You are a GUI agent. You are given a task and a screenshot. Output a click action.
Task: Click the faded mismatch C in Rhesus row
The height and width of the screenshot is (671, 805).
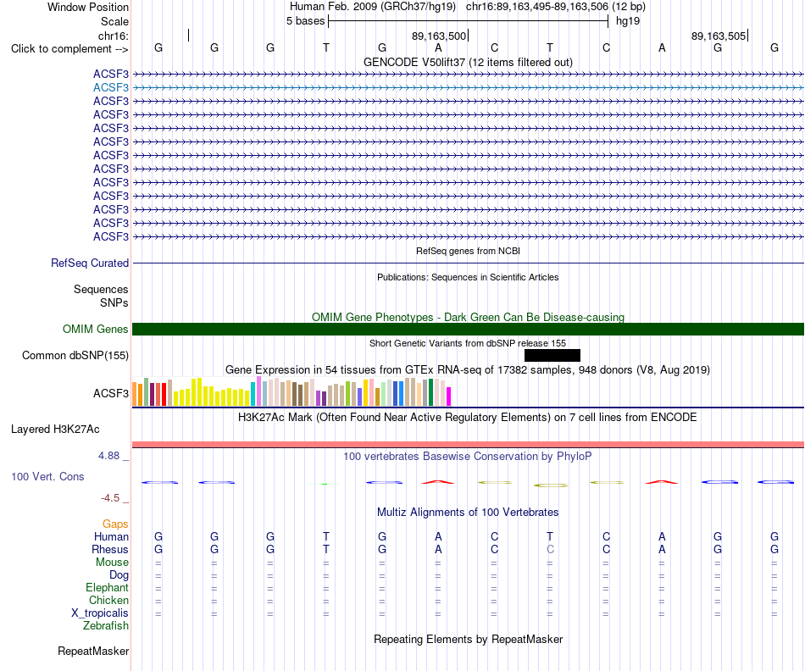click(550, 549)
